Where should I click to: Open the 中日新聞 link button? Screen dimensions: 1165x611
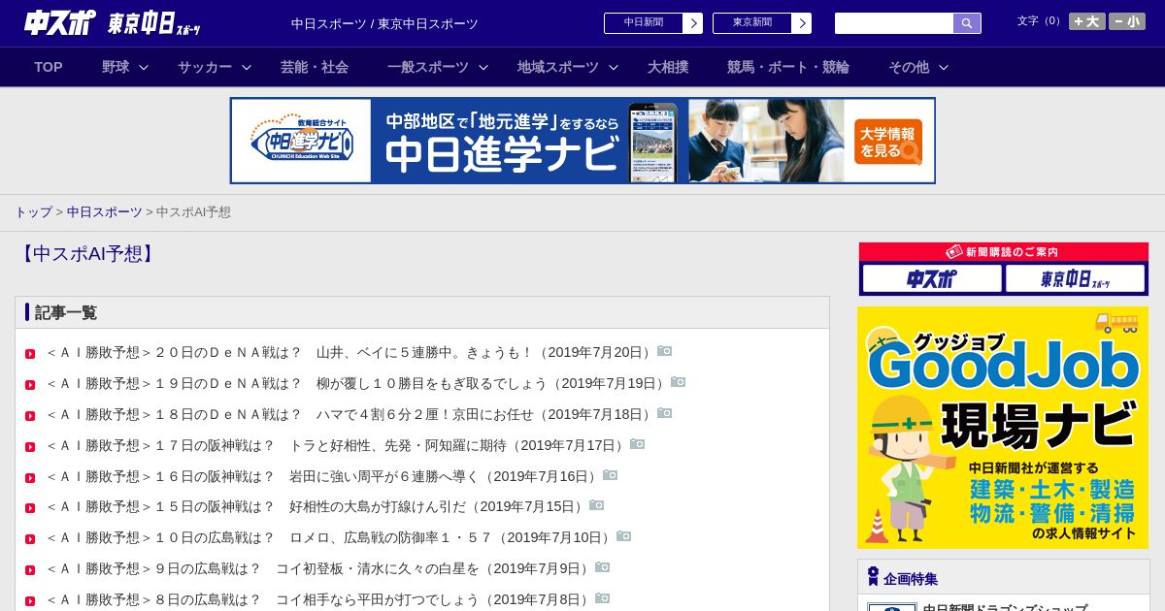coord(644,23)
